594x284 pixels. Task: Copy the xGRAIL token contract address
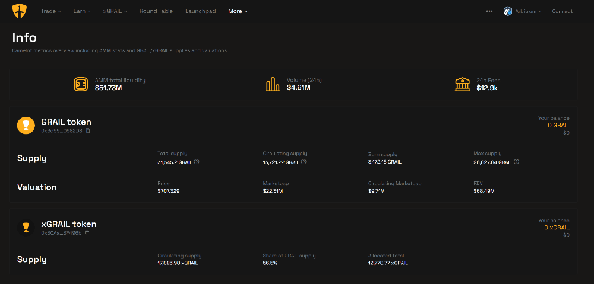tap(87, 233)
